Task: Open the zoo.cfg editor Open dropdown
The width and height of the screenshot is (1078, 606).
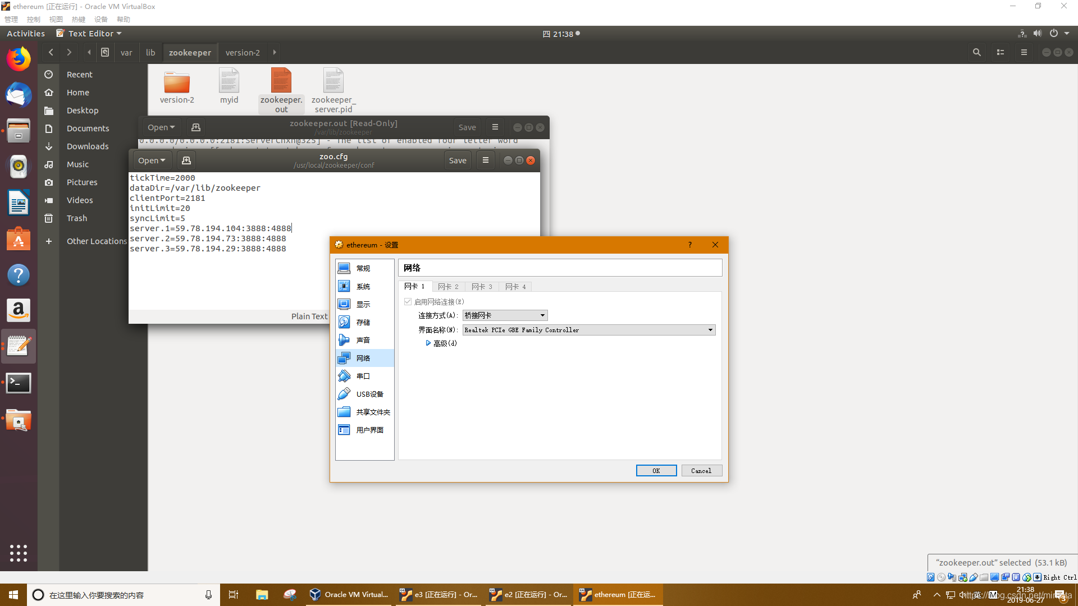Action: [152, 160]
